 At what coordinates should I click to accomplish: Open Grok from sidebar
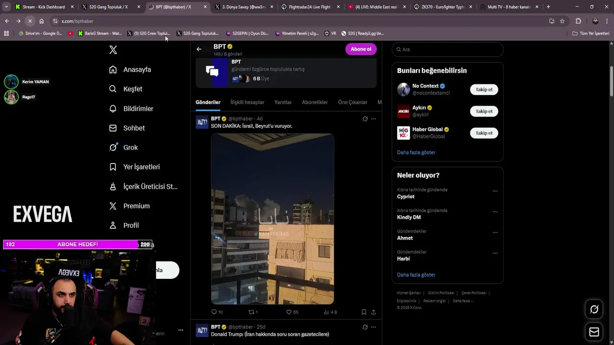tap(123, 148)
